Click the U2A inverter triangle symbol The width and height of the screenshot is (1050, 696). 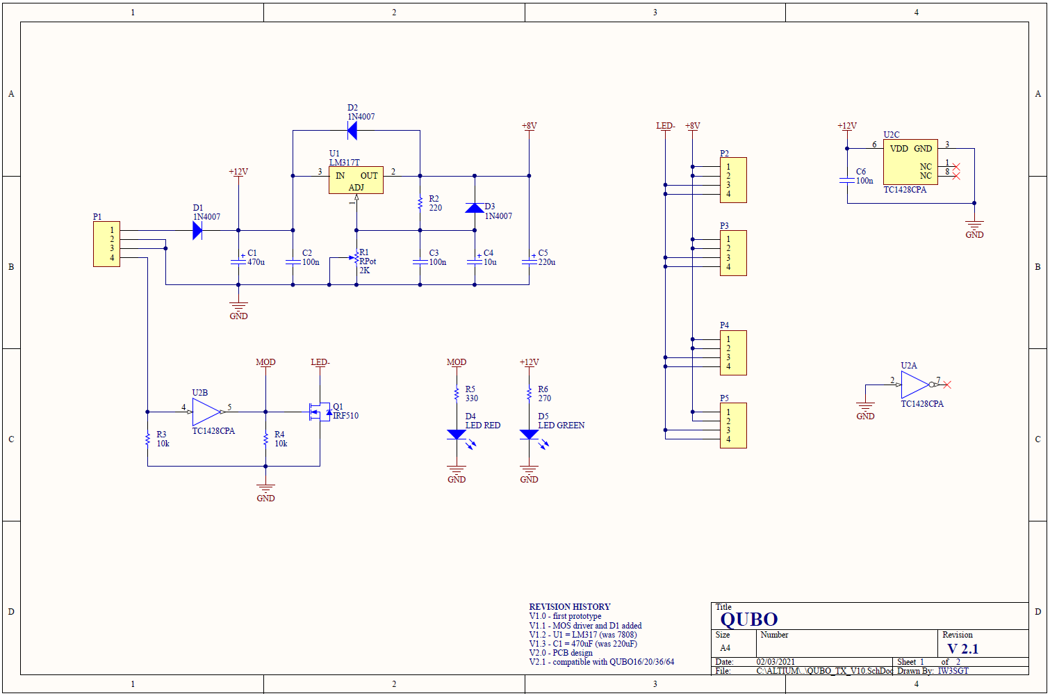pyautogui.click(x=915, y=385)
